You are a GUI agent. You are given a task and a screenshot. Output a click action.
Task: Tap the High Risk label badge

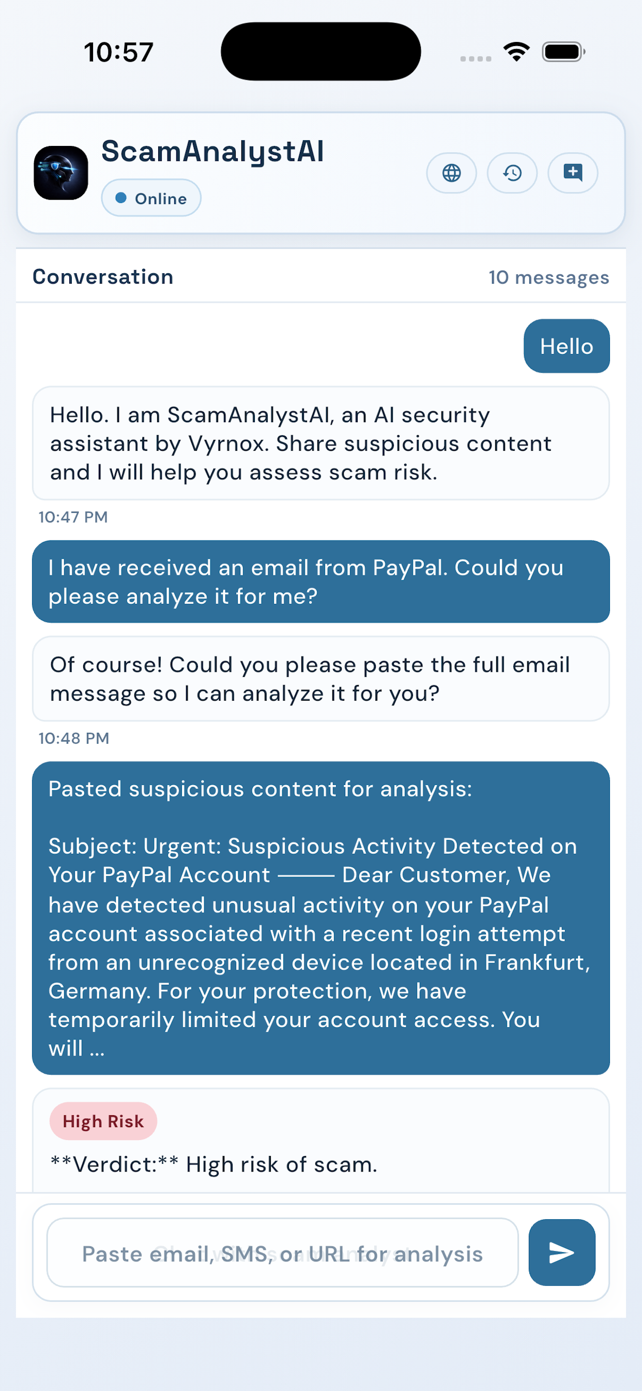[103, 1121]
